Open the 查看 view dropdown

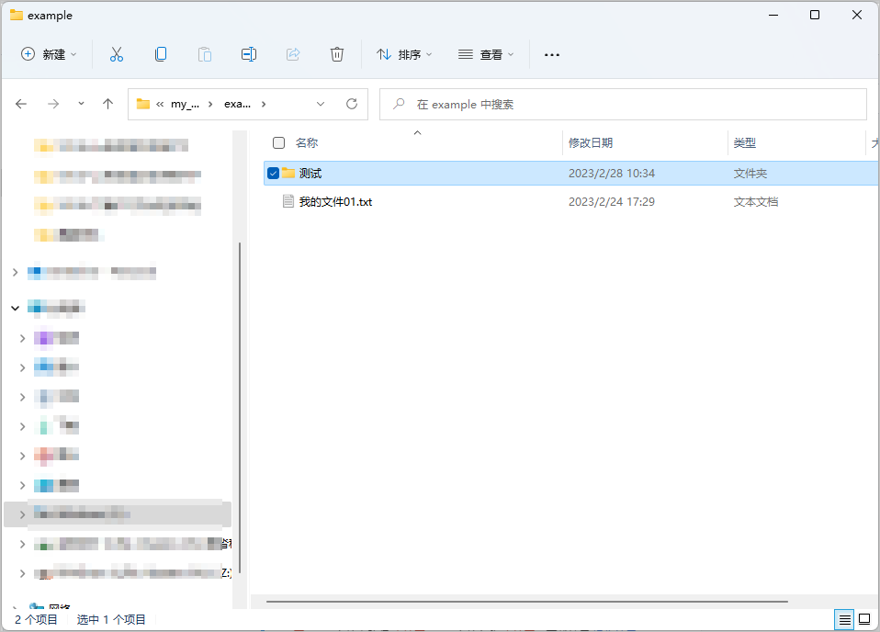[486, 55]
